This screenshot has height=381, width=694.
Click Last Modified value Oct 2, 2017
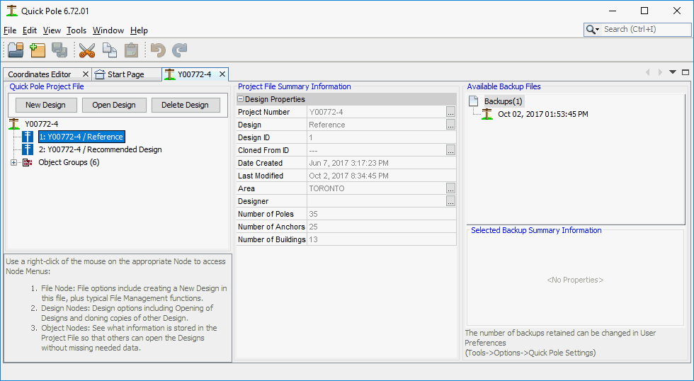[348, 176]
